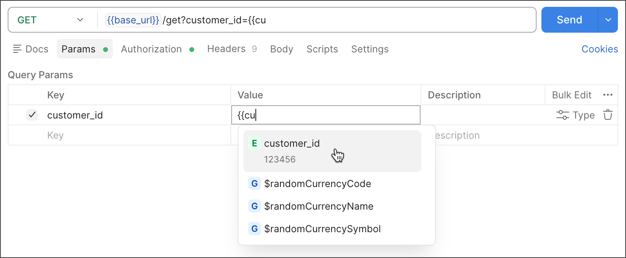The height and width of the screenshot is (258, 626).
Task: Click Bulk Edit in the params table
Action: [572, 95]
